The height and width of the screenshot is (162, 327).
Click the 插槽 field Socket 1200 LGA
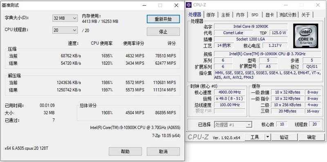(251, 39)
